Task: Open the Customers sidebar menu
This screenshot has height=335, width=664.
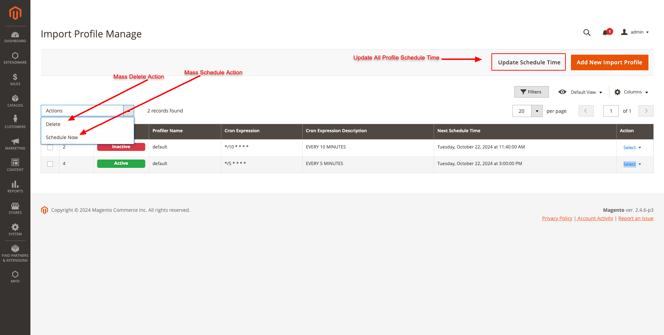Action: click(15, 123)
